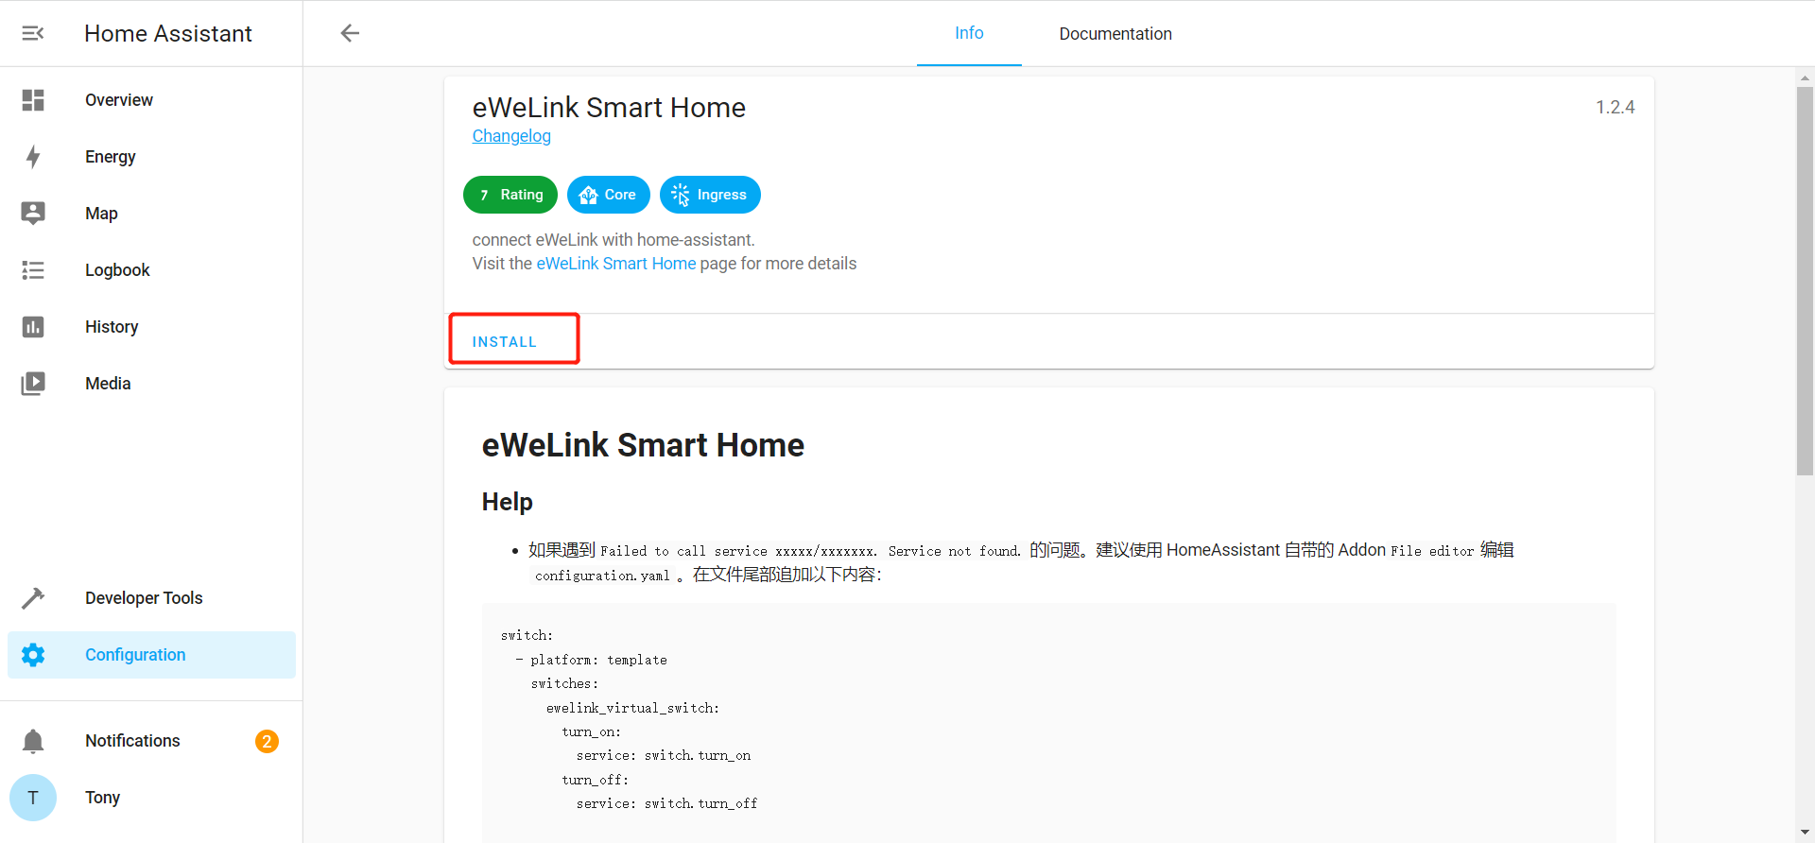1815x843 pixels.
Task: Follow the eWeLink Smart Home page link
Action: click(616, 264)
